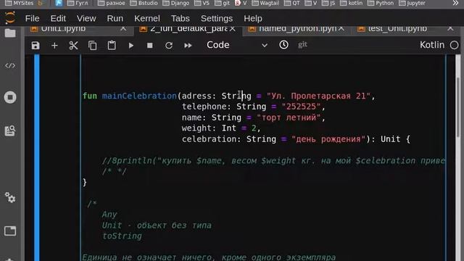Viewport: 464px width, 261px height.
Task: Open the file browser folder icon in sidebar
Action: tap(10, 33)
